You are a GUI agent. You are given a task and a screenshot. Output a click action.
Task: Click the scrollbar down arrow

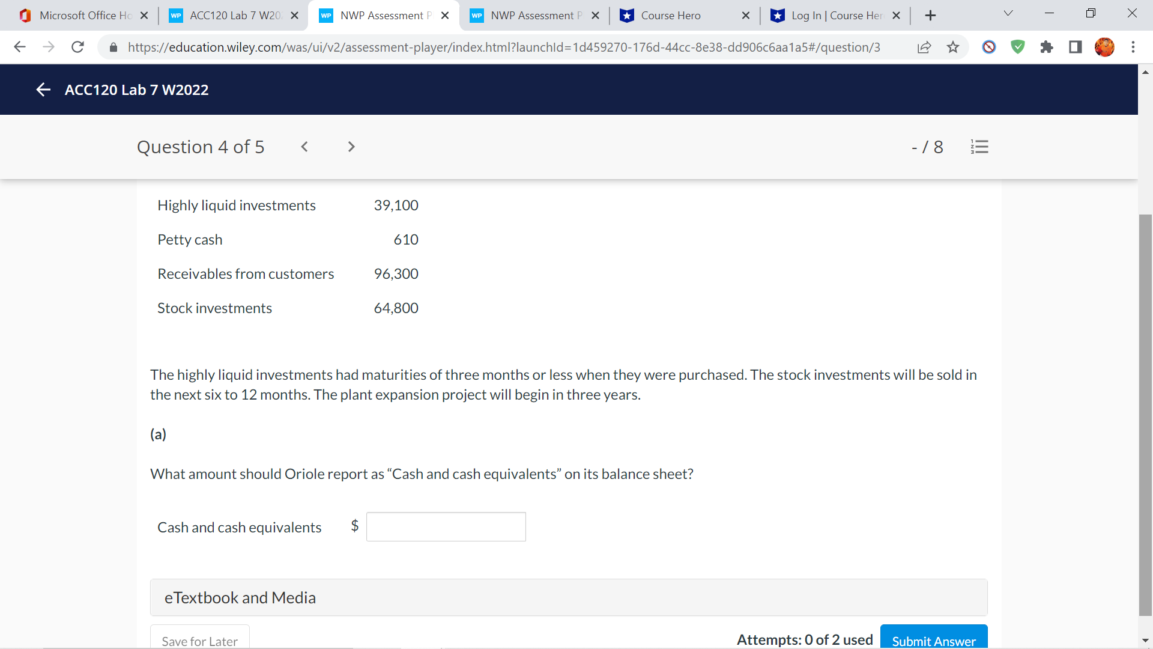tap(1146, 639)
